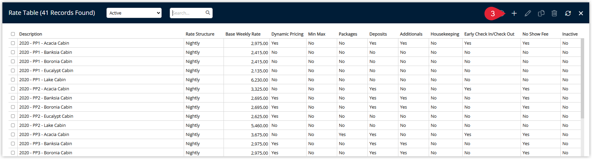Check the 2020 - PP1 - Eucalypt Cabin row
Viewport: 592px width, 159px height.
(13, 71)
